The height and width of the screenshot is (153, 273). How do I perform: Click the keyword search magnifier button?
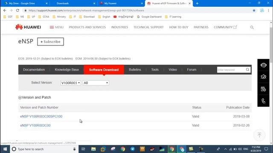click(247, 70)
